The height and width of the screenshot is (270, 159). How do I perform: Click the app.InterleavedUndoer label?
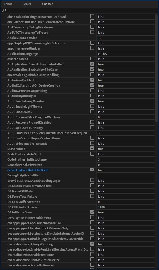point(24,48)
